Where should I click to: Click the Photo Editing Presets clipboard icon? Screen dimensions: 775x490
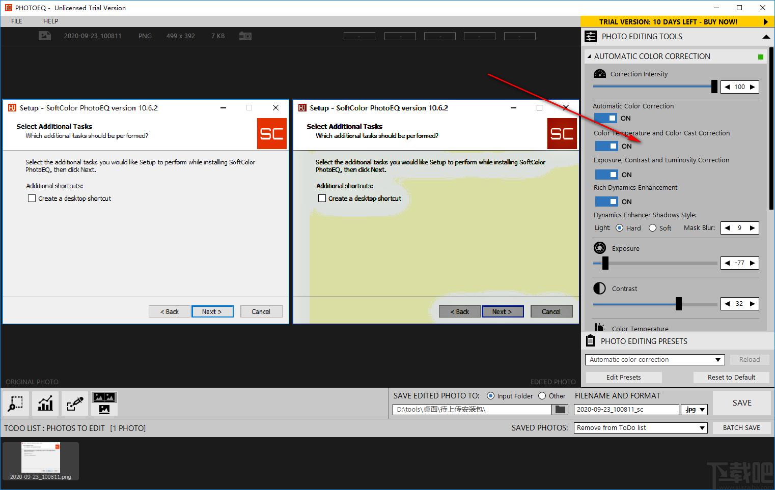click(x=591, y=341)
